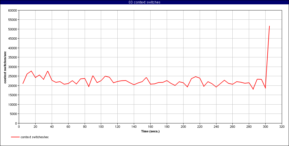The image size is (289, 146).
Task: Click the x-axis tick label 300
Action: pos(265,127)
